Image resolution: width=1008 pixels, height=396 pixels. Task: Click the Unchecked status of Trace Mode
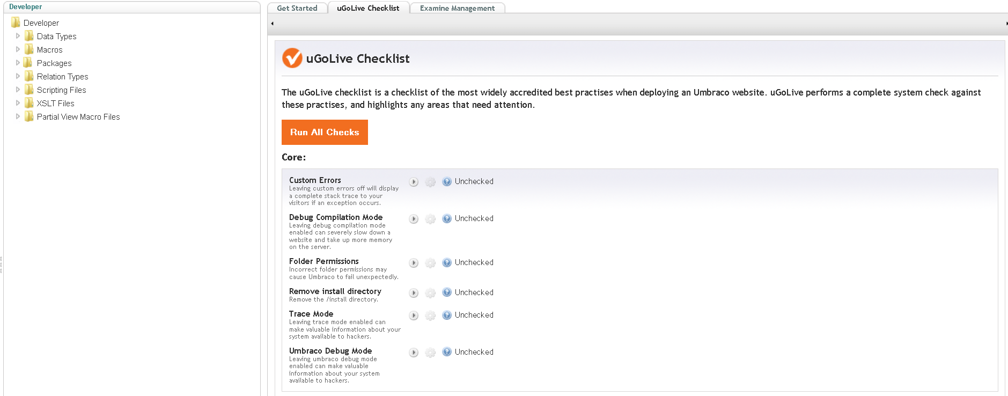tap(474, 315)
